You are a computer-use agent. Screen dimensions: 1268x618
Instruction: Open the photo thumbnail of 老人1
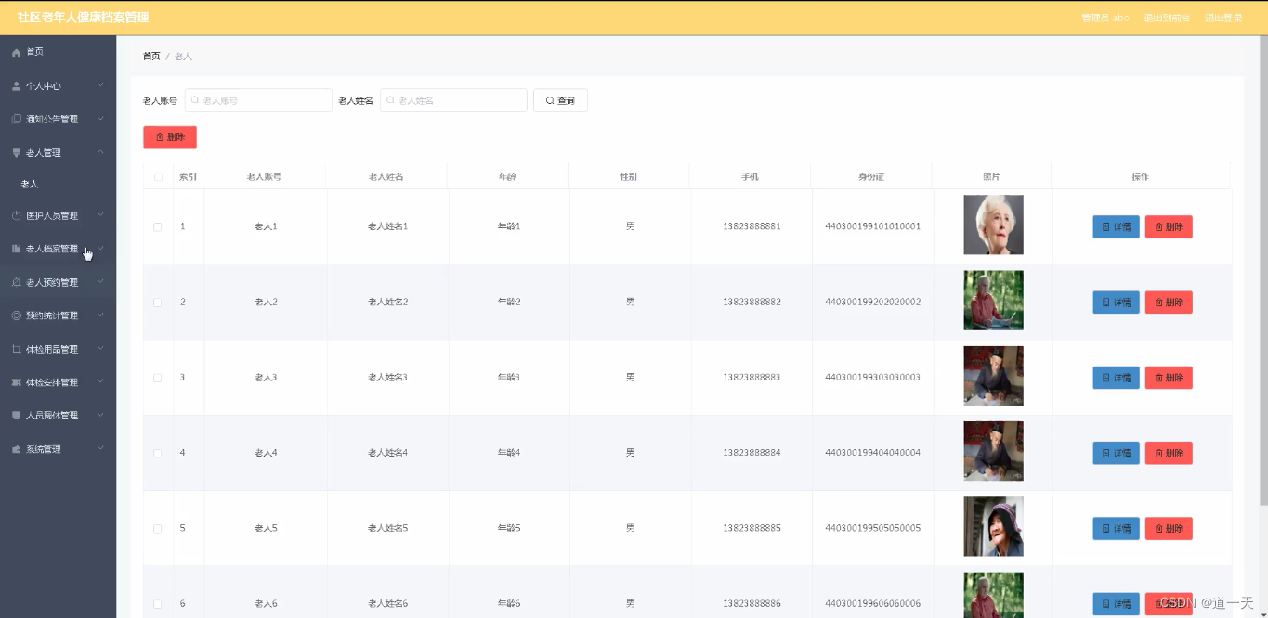(993, 225)
